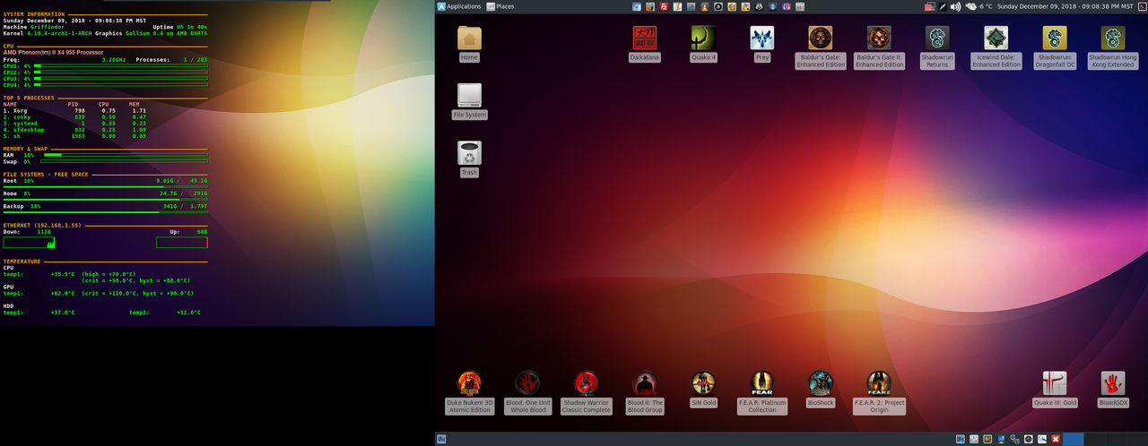The height and width of the screenshot is (446, 1148).
Task: Open VLC cone icon in top panel
Action: (x=705, y=6)
